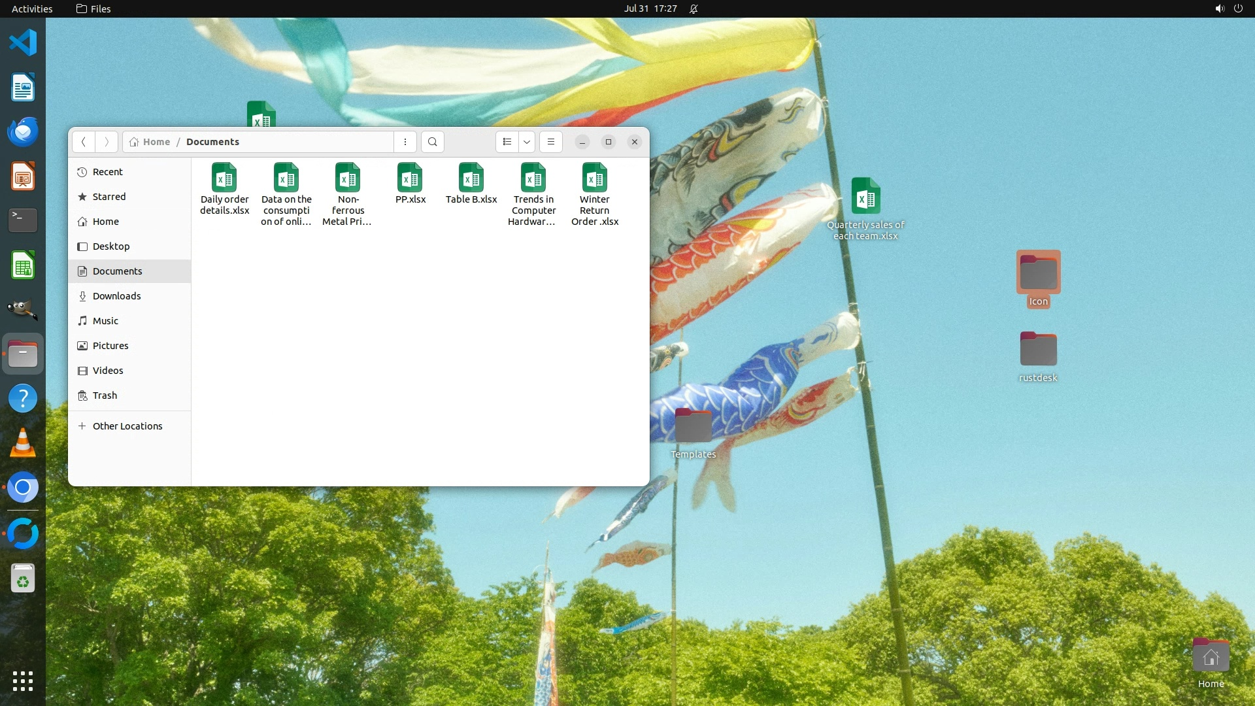Select the Table B.xlsx file
The image size is (1255, 706).
pos(471,183)
